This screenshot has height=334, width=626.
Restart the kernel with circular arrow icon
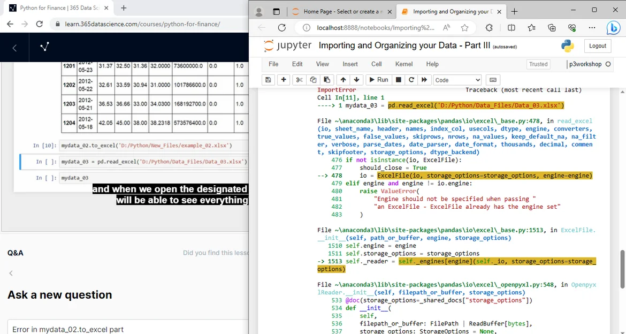tap(411, 80)
